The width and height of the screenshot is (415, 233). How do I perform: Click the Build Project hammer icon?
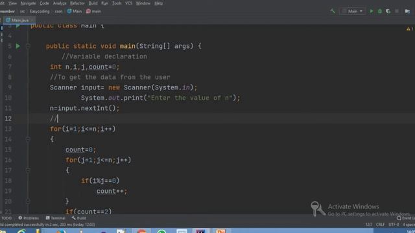point(333,11)
